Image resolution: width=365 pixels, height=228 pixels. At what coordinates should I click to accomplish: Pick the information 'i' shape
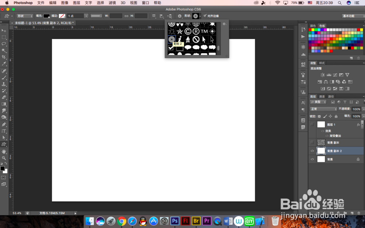pos(180,39)
